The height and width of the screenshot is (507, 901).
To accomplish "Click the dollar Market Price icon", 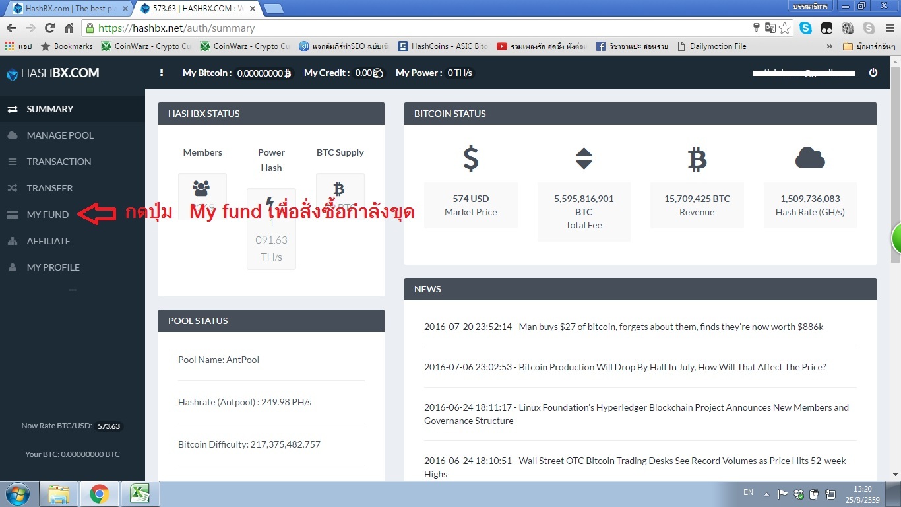I will tap(470, 158).
